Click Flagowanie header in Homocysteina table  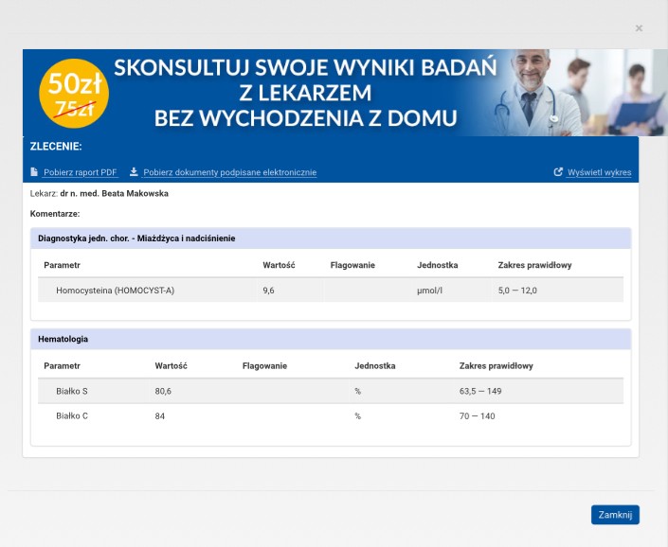pos(352,265)
